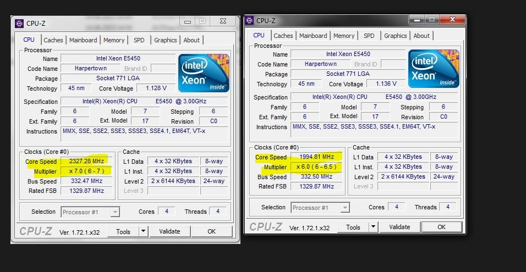Open About tab in left CPU-Z window

191,40
